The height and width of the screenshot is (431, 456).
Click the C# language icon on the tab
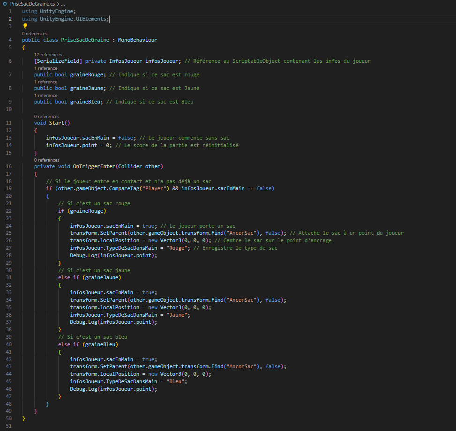click(x=5, y=4)
